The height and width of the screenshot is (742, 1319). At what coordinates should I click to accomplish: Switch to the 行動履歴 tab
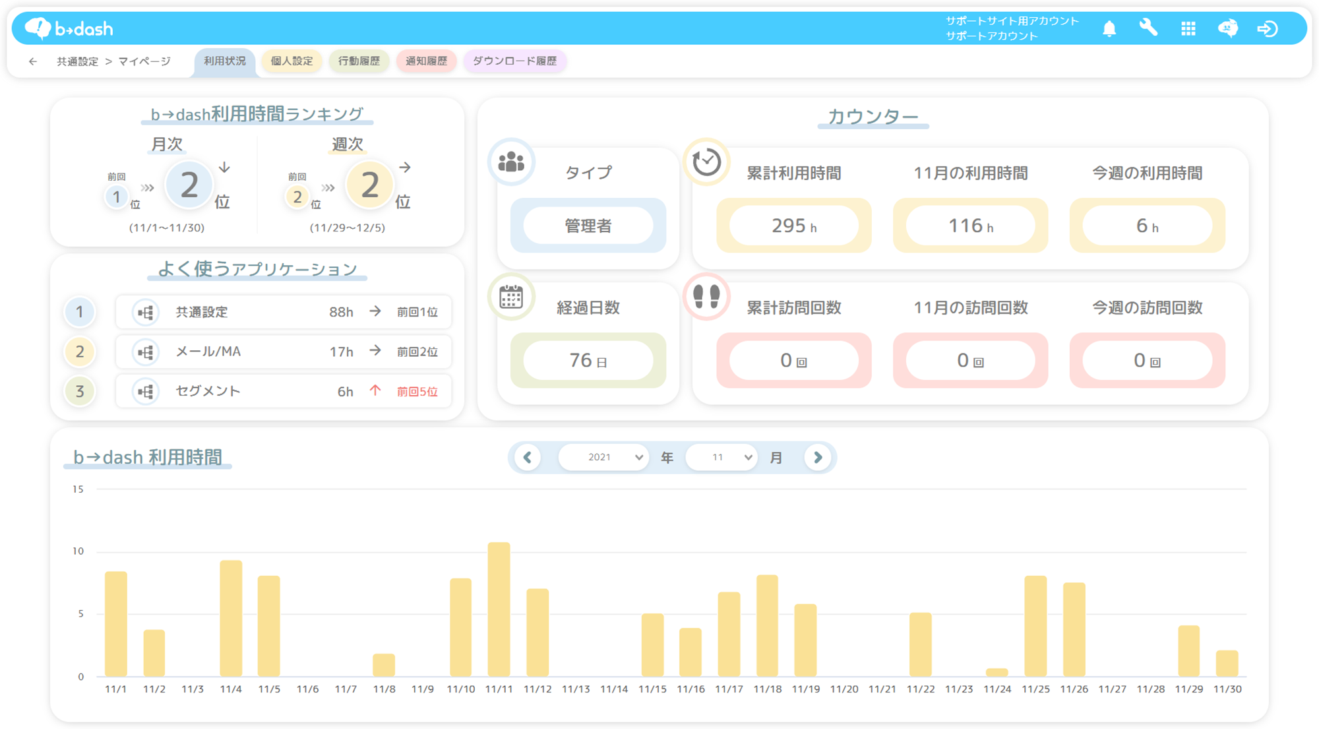[x=359, y=61]
